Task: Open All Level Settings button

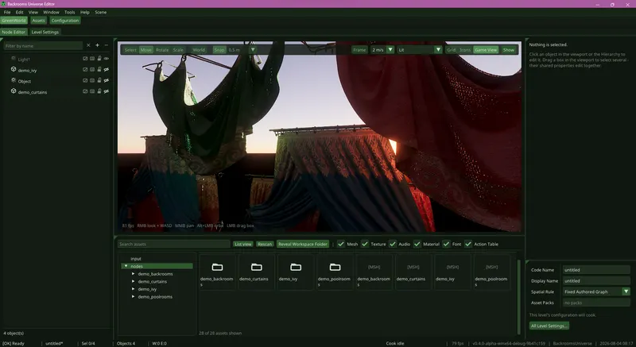Action: click(x=549, y=326)
